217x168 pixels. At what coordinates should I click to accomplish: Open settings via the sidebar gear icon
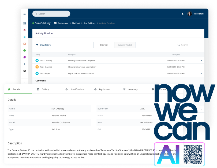[24, 71]
